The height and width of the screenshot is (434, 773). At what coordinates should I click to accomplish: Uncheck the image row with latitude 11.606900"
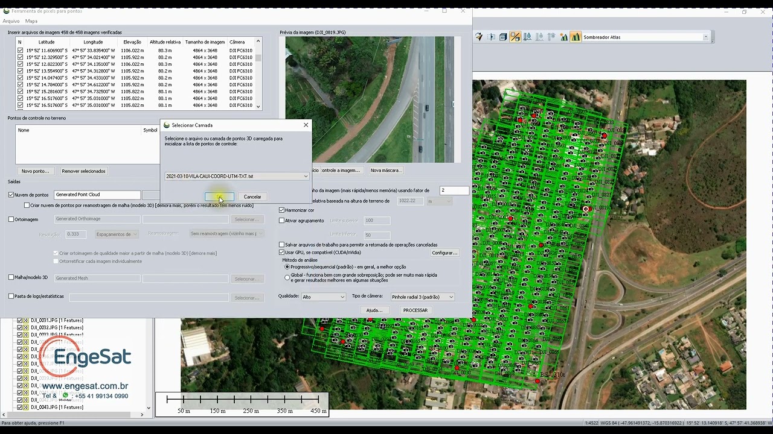pyautogui.click(x=20, y=51)
